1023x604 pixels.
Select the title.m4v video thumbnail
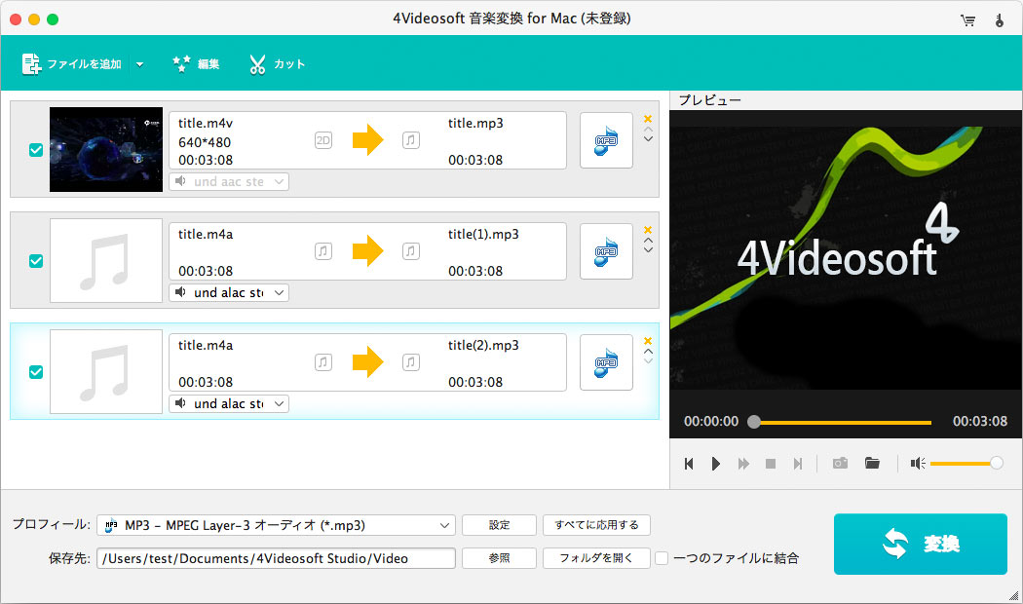coord(105,149)
